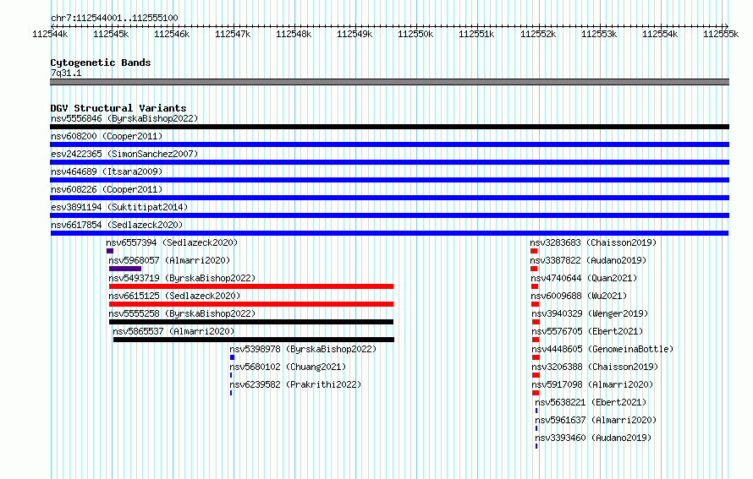Open nsv608200 (Cooper2011) variant label
The height and width of the screenshot is (479, 753).
coord(107,136)
